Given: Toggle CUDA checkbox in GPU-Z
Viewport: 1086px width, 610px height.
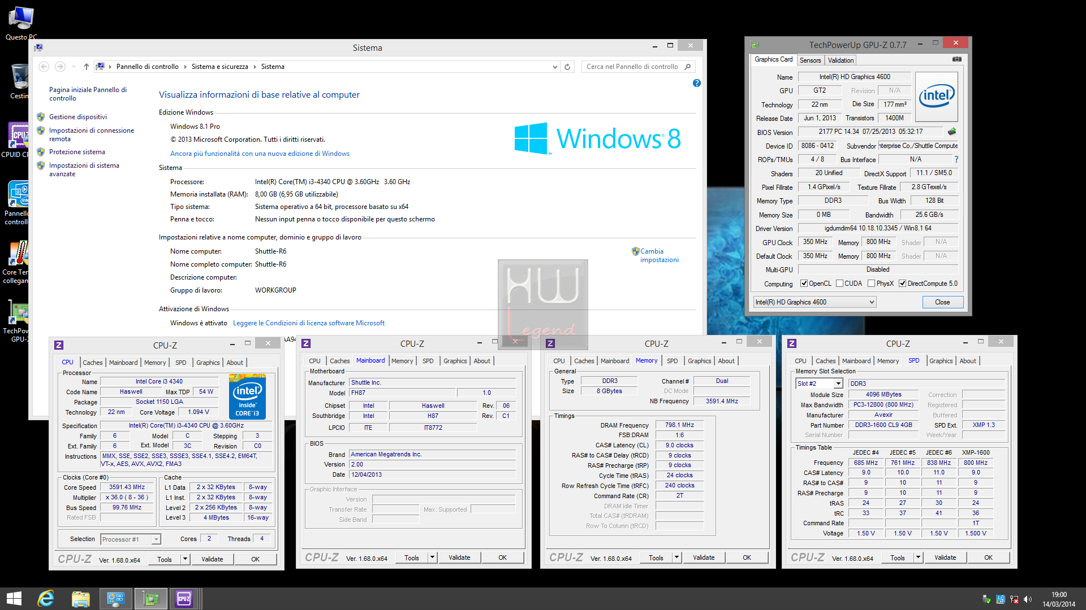Looking at the screenshot, I should [x=839, y=284].
